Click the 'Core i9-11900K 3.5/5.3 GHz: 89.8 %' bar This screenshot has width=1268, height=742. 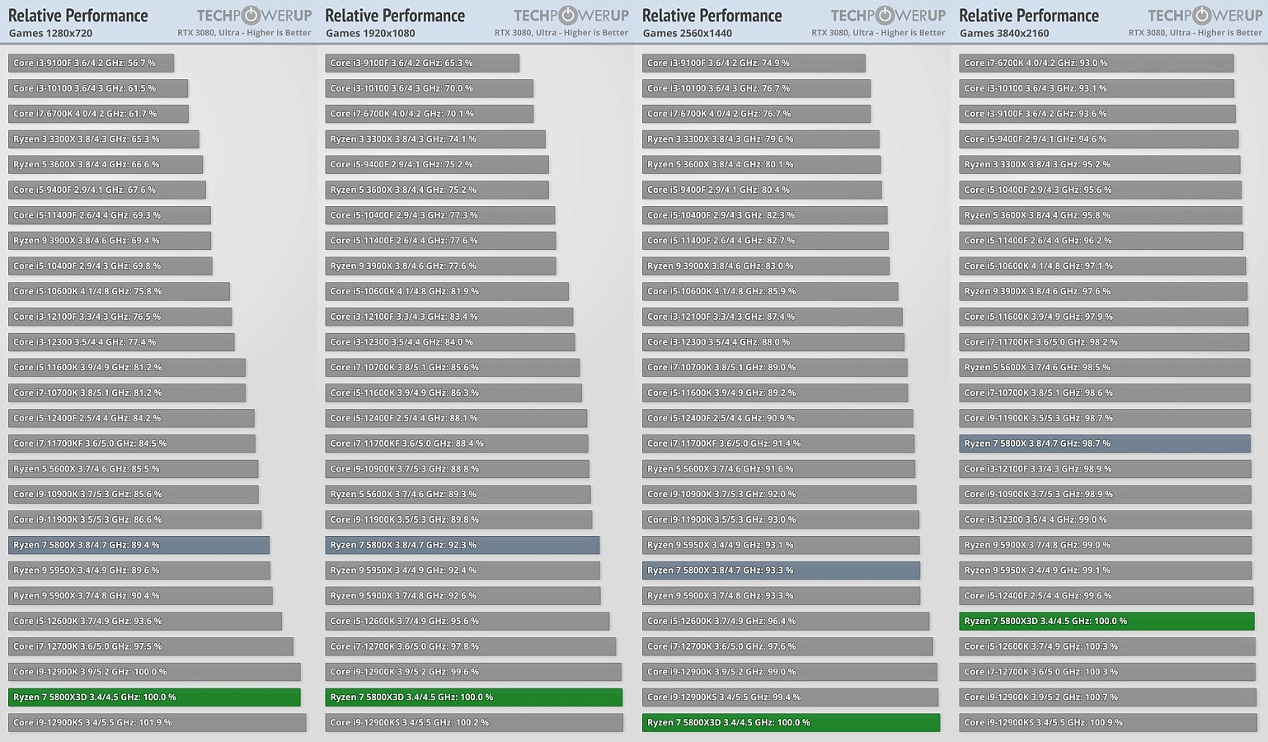(x=458, y=519)
